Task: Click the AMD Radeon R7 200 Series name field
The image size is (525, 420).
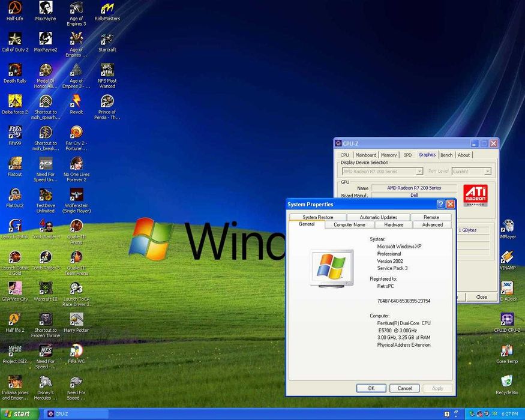Action: click(x=414, y=188)
